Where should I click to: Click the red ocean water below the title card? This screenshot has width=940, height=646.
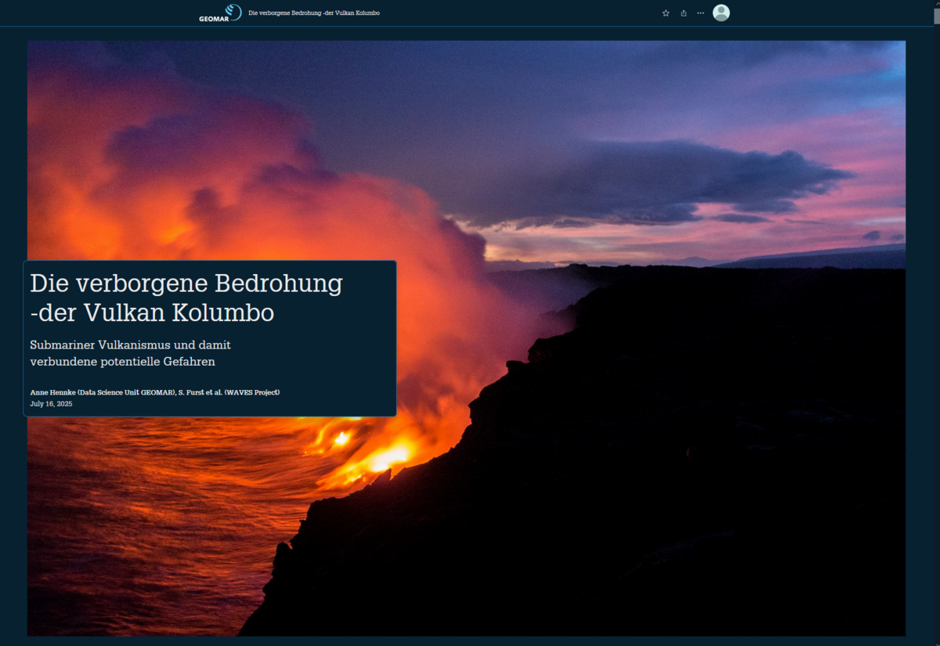click(x=141, y=532)
